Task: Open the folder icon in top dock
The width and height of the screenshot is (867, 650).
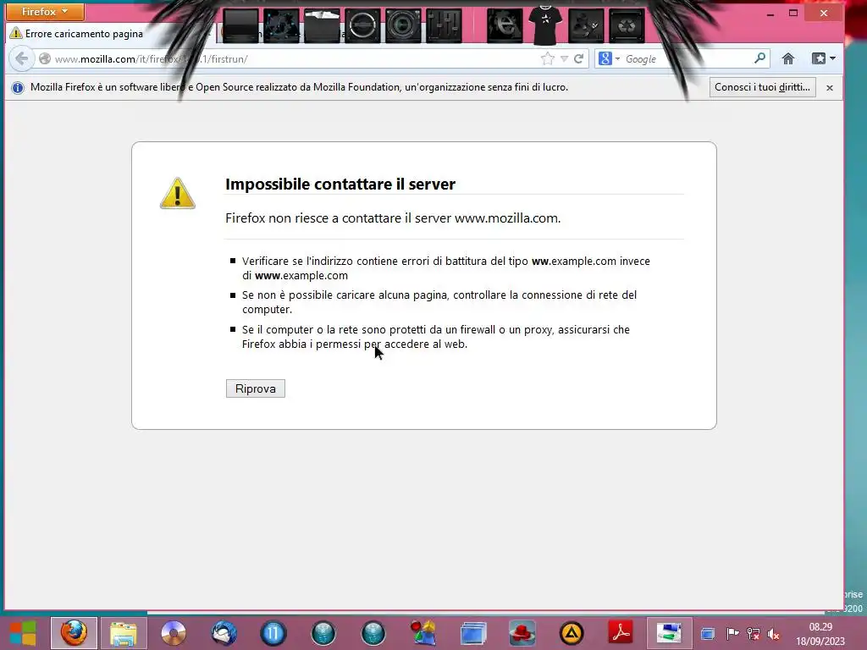Action: tap(322, 25)
